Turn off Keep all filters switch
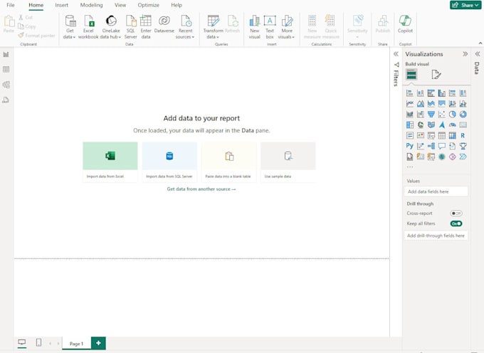The image size is (484, 353). pos(456,223)
